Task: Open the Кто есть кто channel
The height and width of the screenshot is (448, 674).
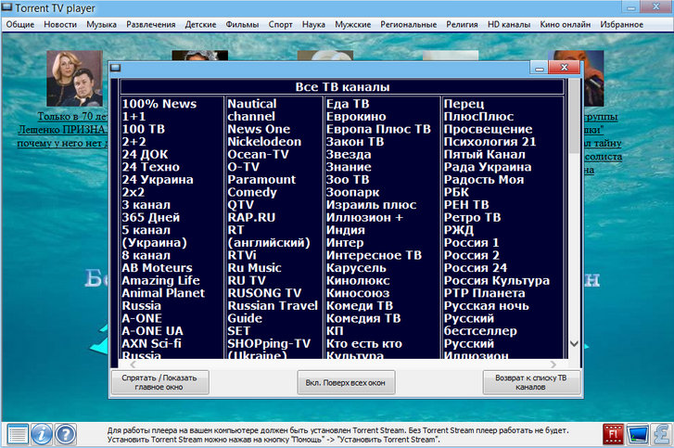Action: click(x=364, y=343)
